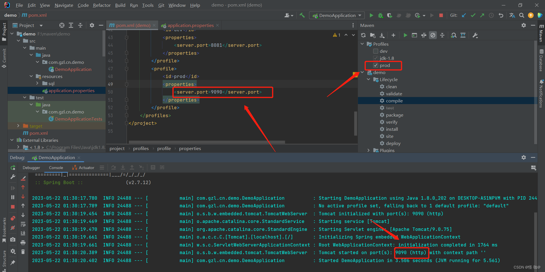Open the Refactor menu
Screen dimensions: 545x272
(x=102, y=5)
